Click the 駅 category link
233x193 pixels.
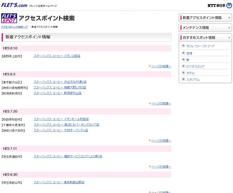point(188,60)
